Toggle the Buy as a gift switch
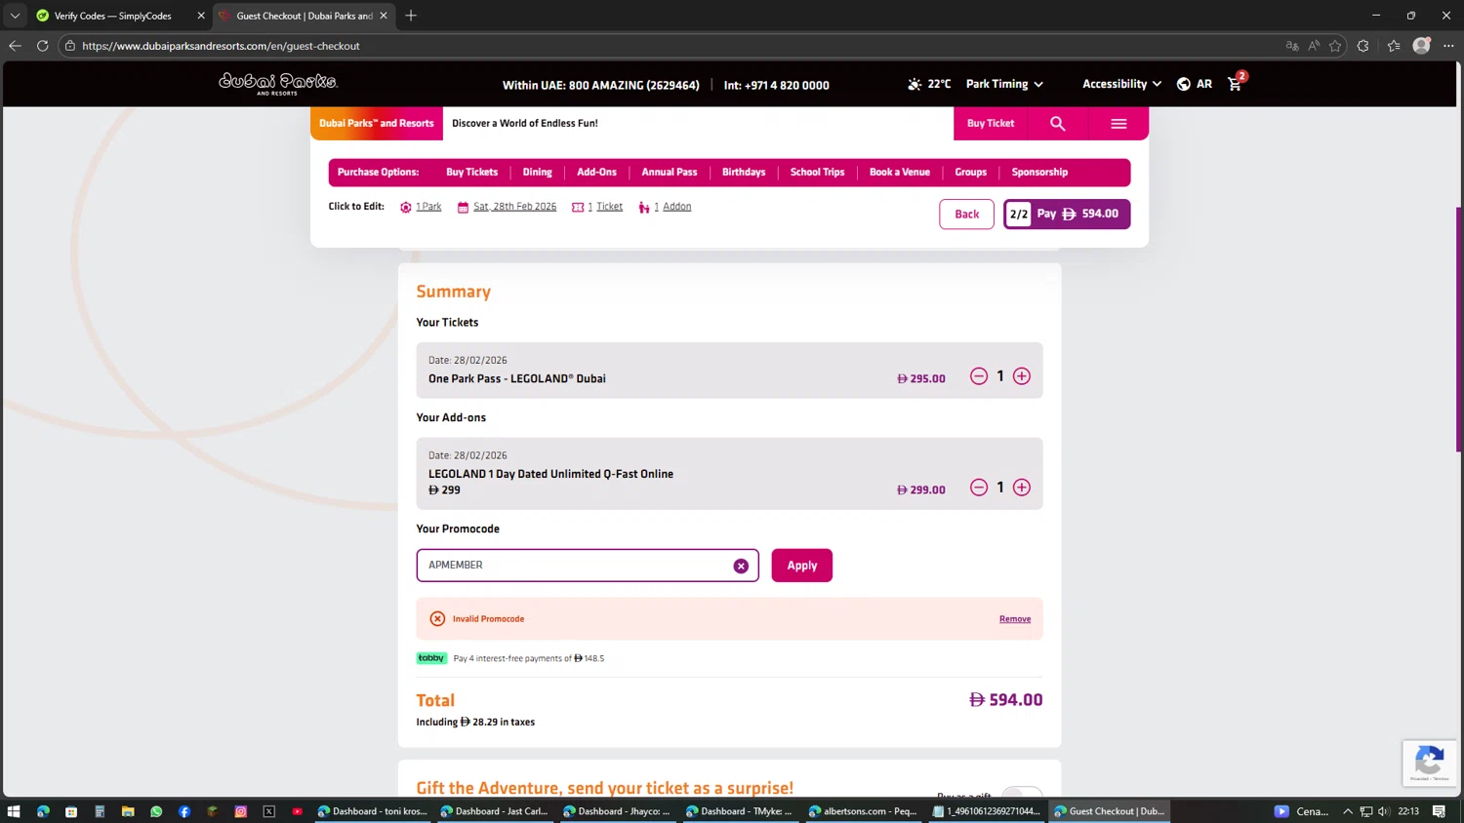This screenshot has width=1464, height=823. coord(1022,794)
